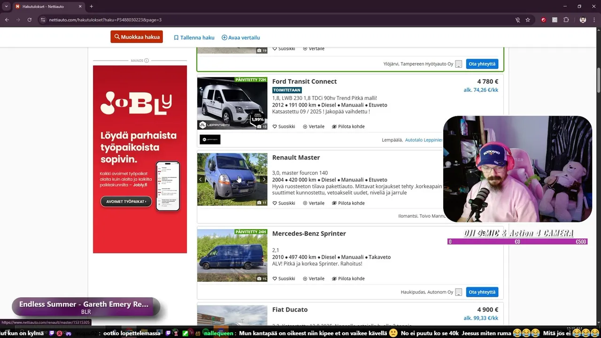The height and width of the screenshot is (338, 601).
Task: Open the browser profile avatar
Action: point(583,20)
